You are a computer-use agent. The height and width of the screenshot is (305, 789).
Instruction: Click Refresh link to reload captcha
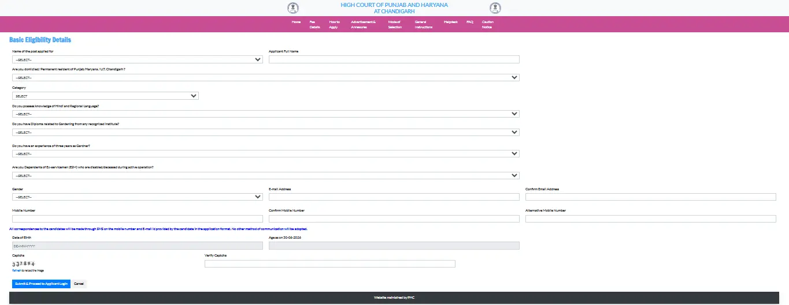16,270
